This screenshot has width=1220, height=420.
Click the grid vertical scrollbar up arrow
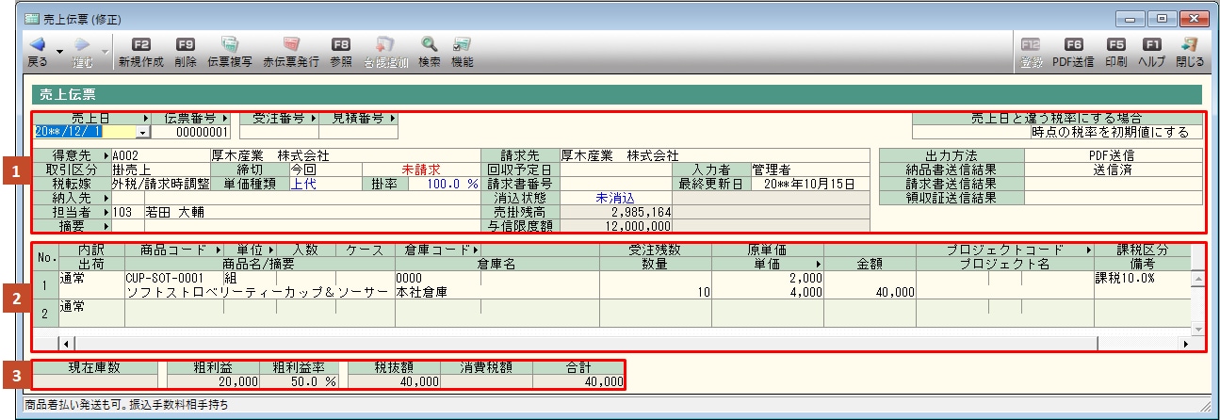[1198, 279]
